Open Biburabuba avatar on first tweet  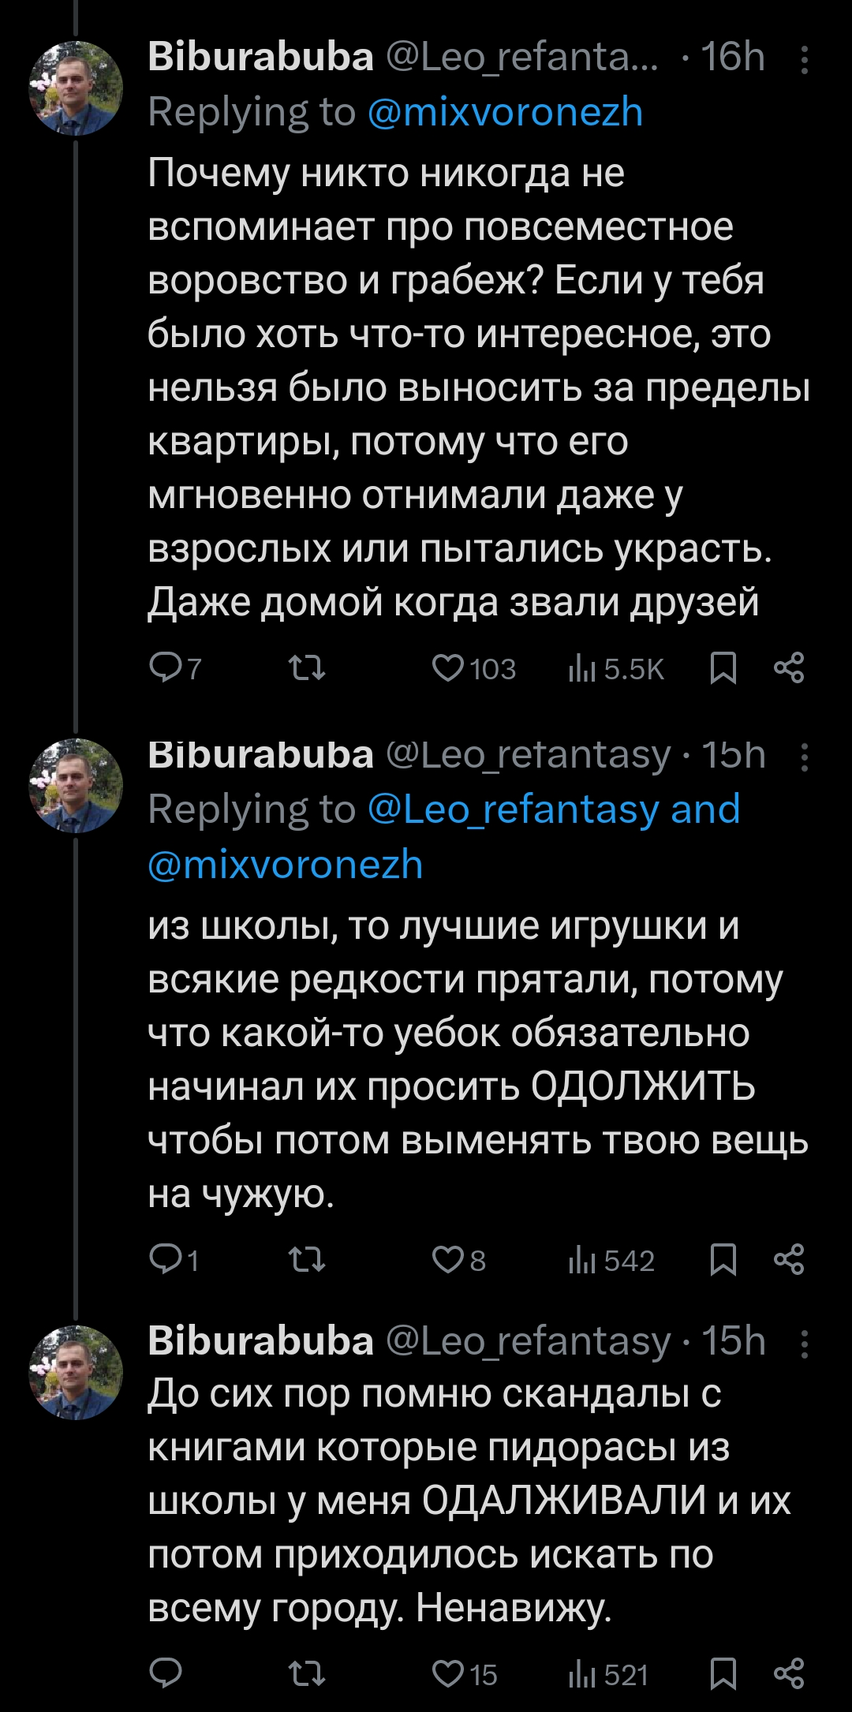[x=76, y=88]
